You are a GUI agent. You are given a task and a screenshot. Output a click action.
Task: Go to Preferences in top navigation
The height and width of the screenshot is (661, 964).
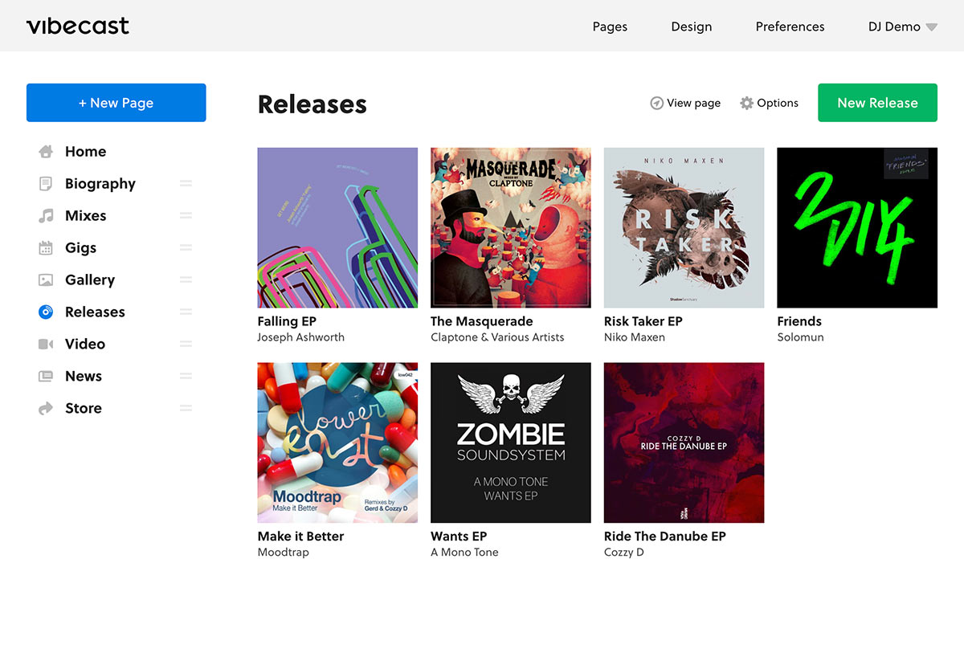790,27
